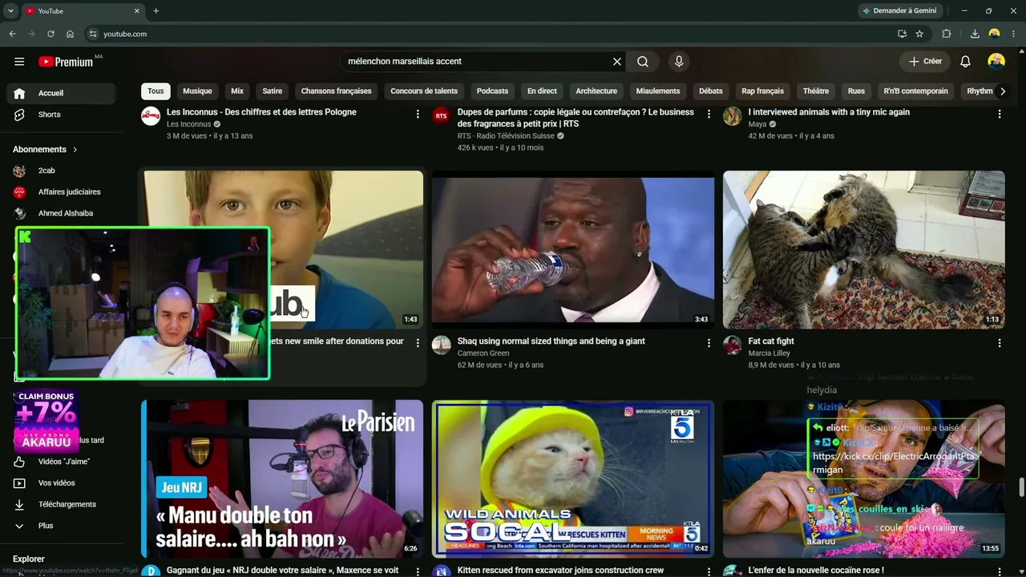Show browser downloads

pyautogui.click(x=975, y=34)
